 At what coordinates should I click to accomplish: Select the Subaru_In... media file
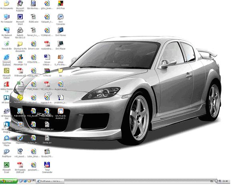tap(34, 138)
